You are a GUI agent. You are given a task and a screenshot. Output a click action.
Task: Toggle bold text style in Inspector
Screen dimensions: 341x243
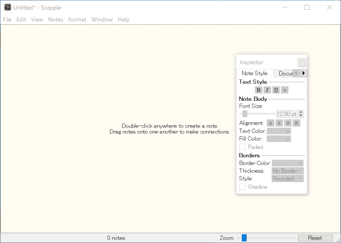point(258,90)
